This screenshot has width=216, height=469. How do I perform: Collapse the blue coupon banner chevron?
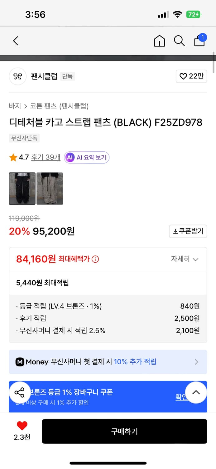pos(196,393)
